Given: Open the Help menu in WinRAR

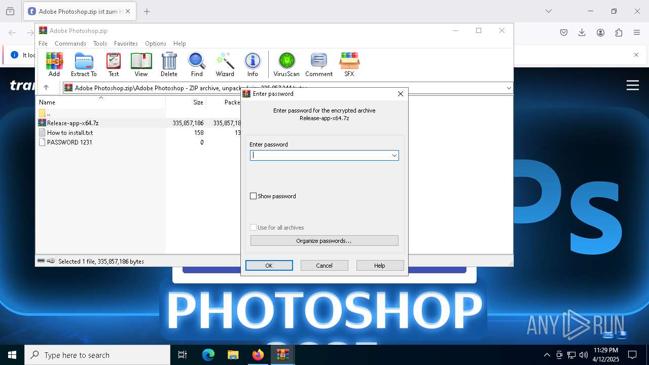Looking at the screenshot, I should click(179, 44).
